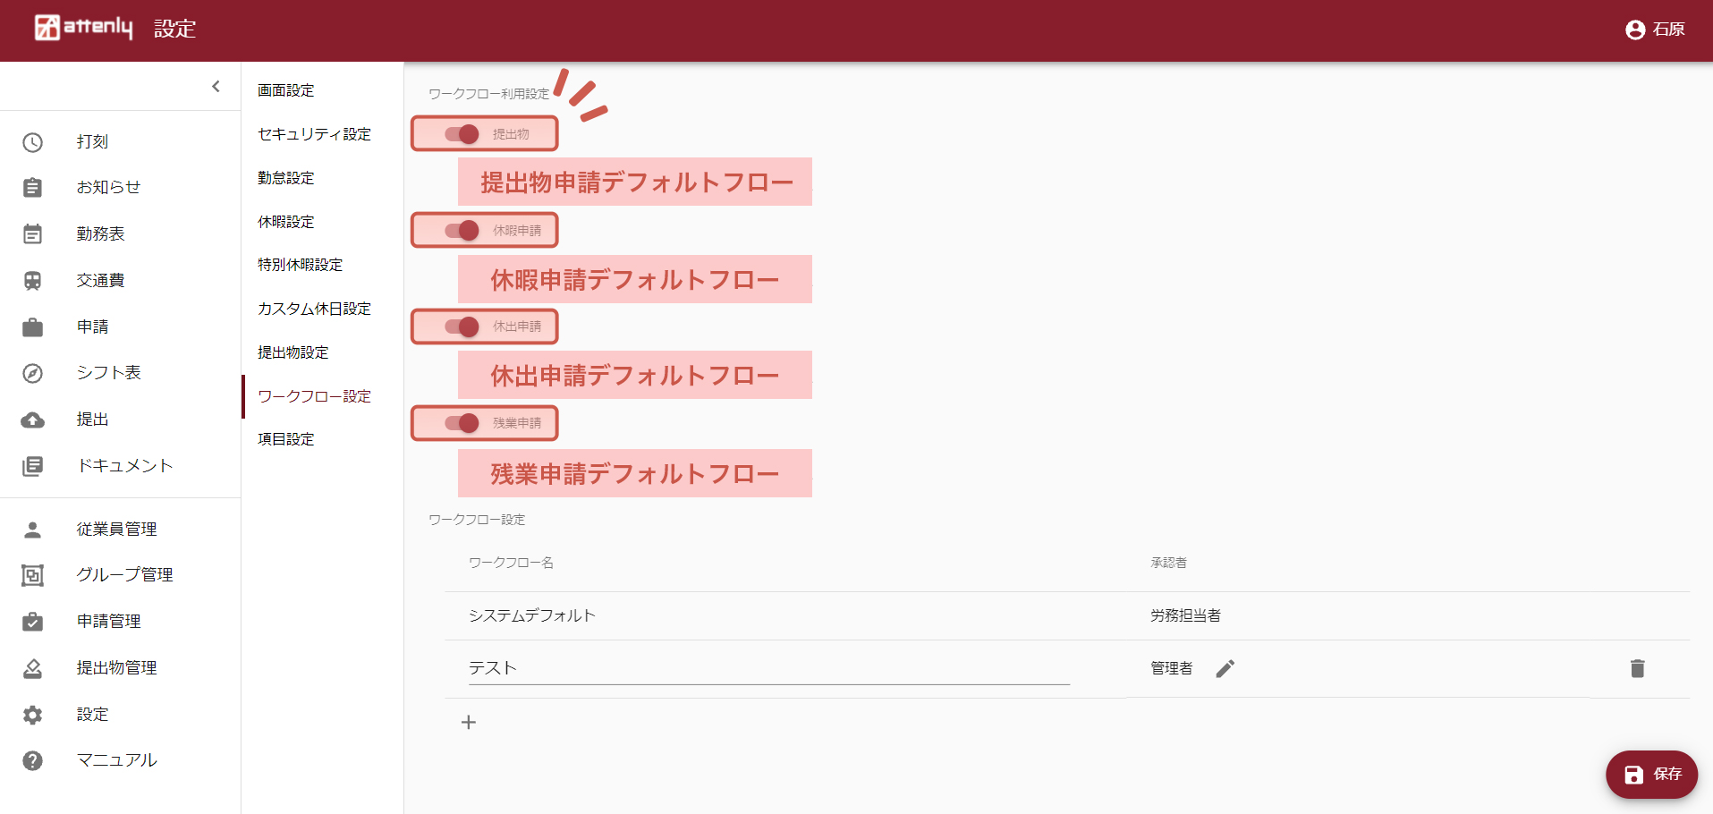Open シフト表 via the compass icon
1713x814 pixels.
(33, 374)
